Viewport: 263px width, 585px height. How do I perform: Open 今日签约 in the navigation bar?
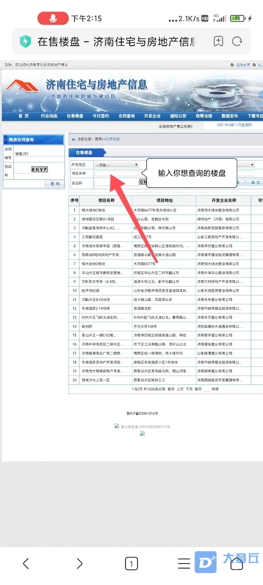tap(101, 116)
